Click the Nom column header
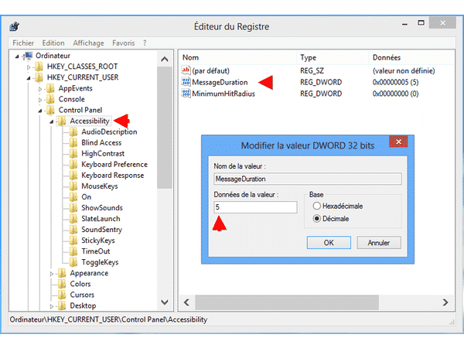 (237, 57)
